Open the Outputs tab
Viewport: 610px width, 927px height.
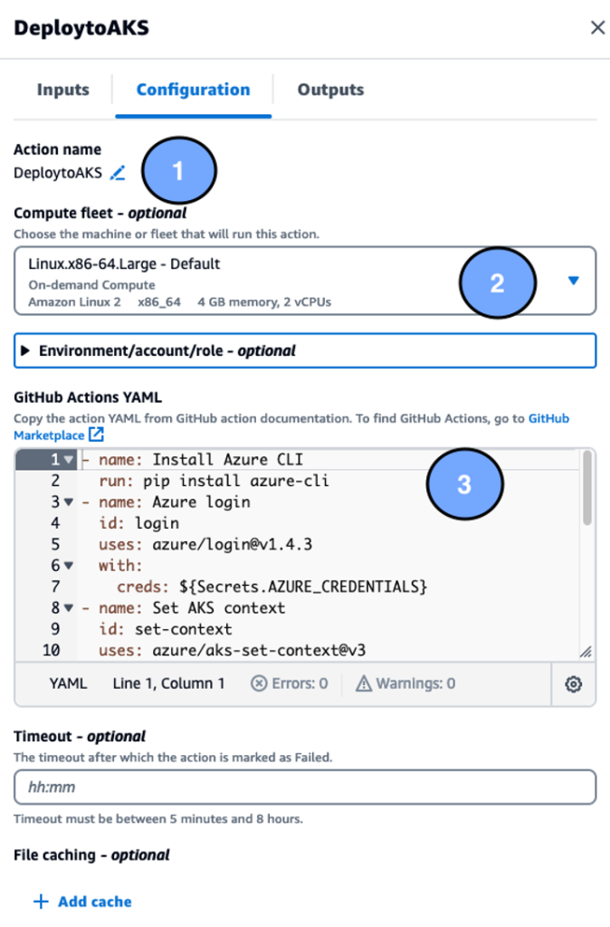329,90
